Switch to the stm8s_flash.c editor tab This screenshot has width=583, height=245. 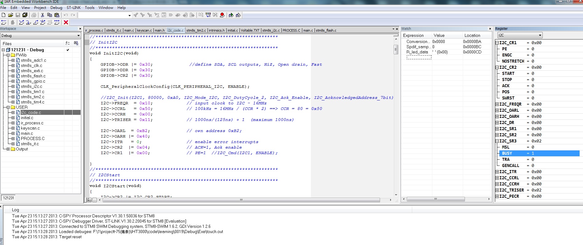pos(326,30)
